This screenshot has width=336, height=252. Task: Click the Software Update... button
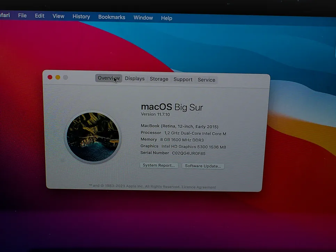click(x=203, y=166)
